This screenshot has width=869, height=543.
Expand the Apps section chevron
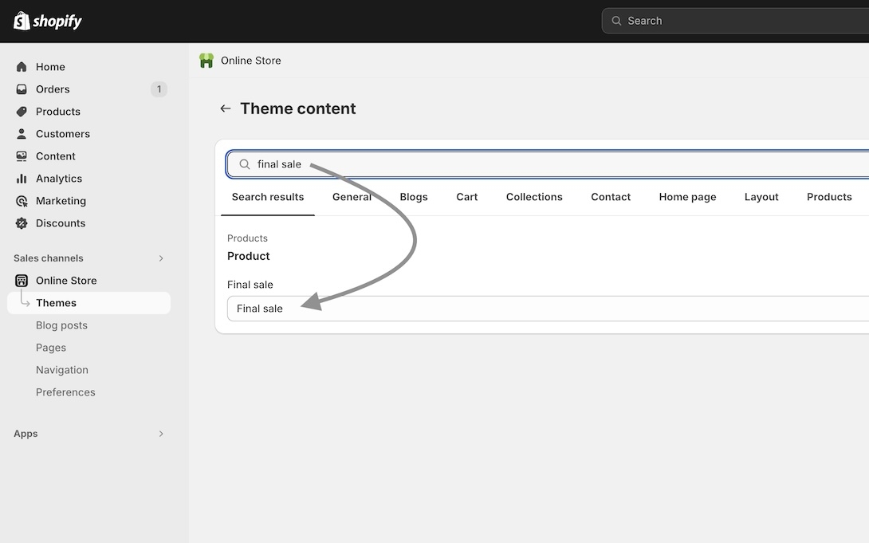click(161, 434)
